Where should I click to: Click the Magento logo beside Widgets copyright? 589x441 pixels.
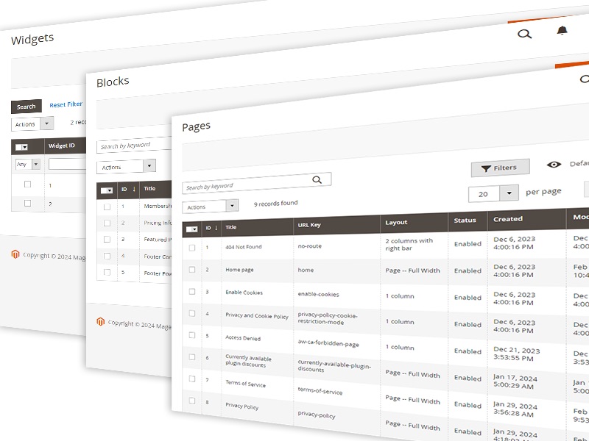tap(15, 255)
